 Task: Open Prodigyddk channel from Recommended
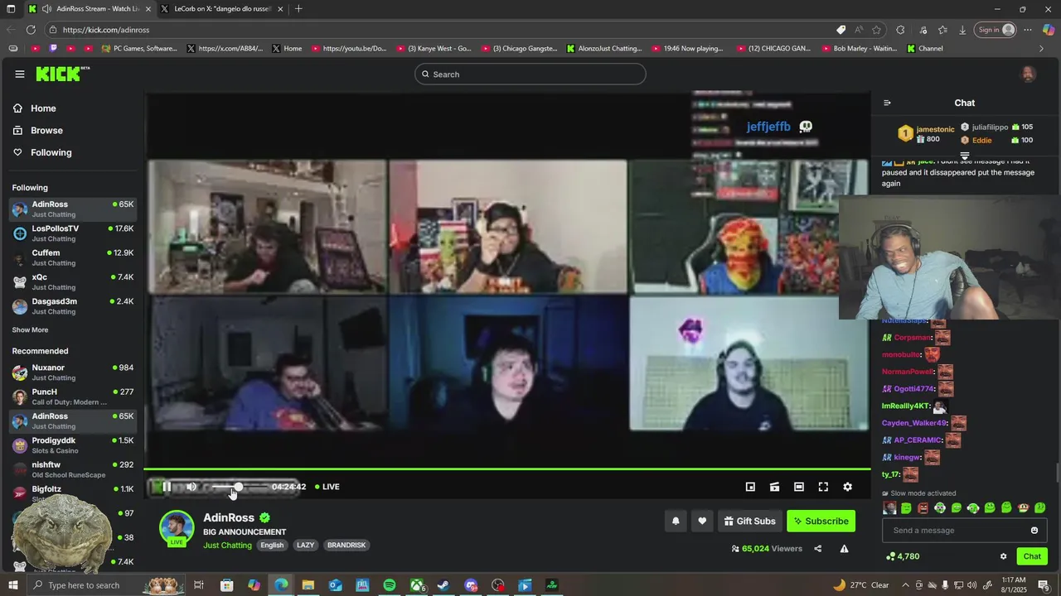click(74, 445)
